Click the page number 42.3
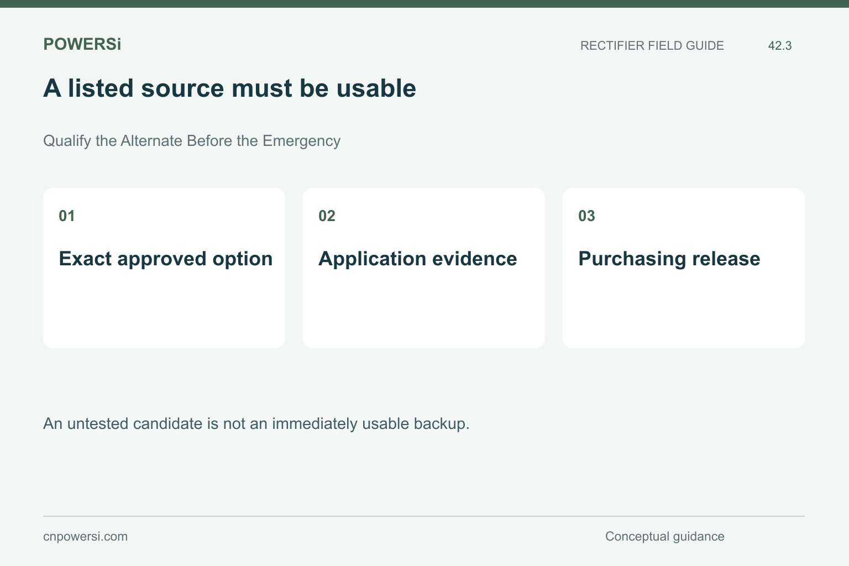 780,46
